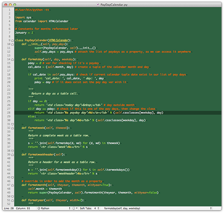The image size is (224, 213).
Task: Click the join formatday expression on line 36
Action: click(74, 143)
